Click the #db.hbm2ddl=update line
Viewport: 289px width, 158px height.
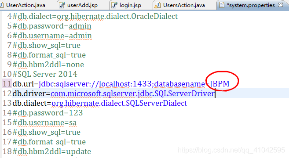52,151
